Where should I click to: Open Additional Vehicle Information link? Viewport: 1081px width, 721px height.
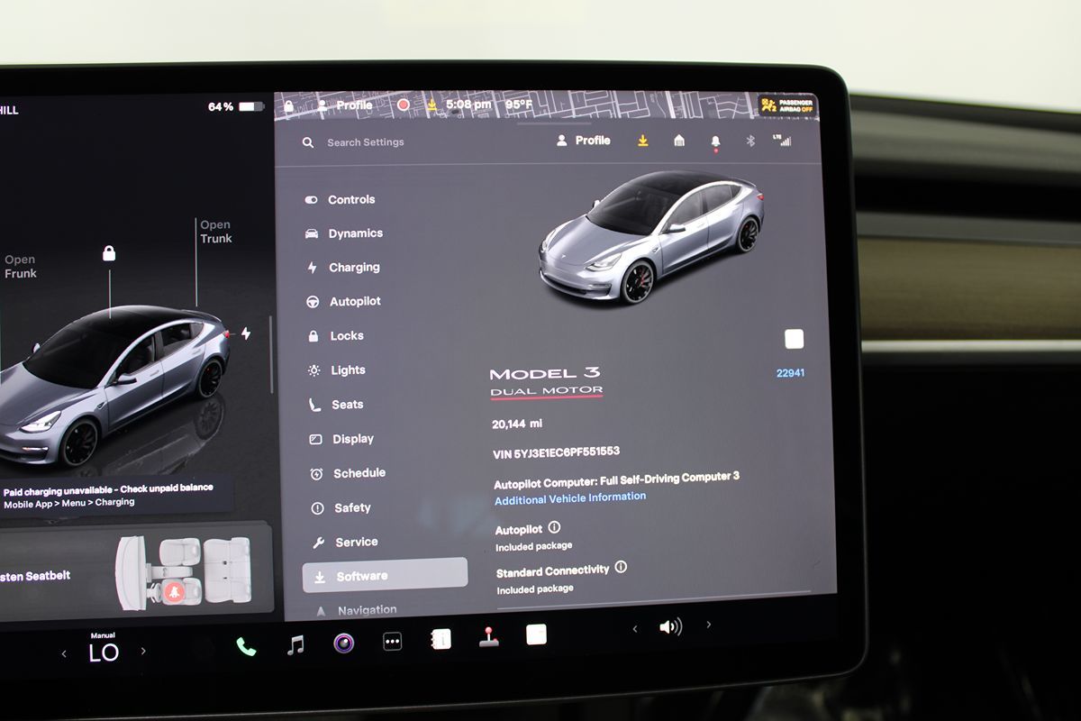(570, 497)
